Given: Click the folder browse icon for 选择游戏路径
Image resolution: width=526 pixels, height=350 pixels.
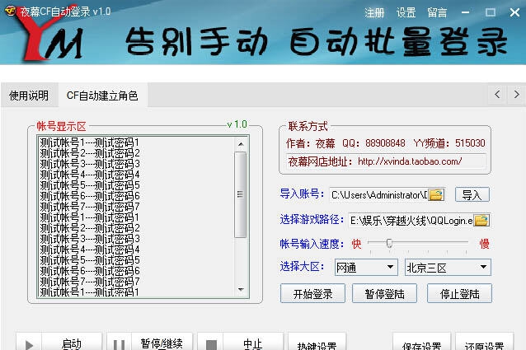Looking at the screenshot, I should (x=481, y=221).
